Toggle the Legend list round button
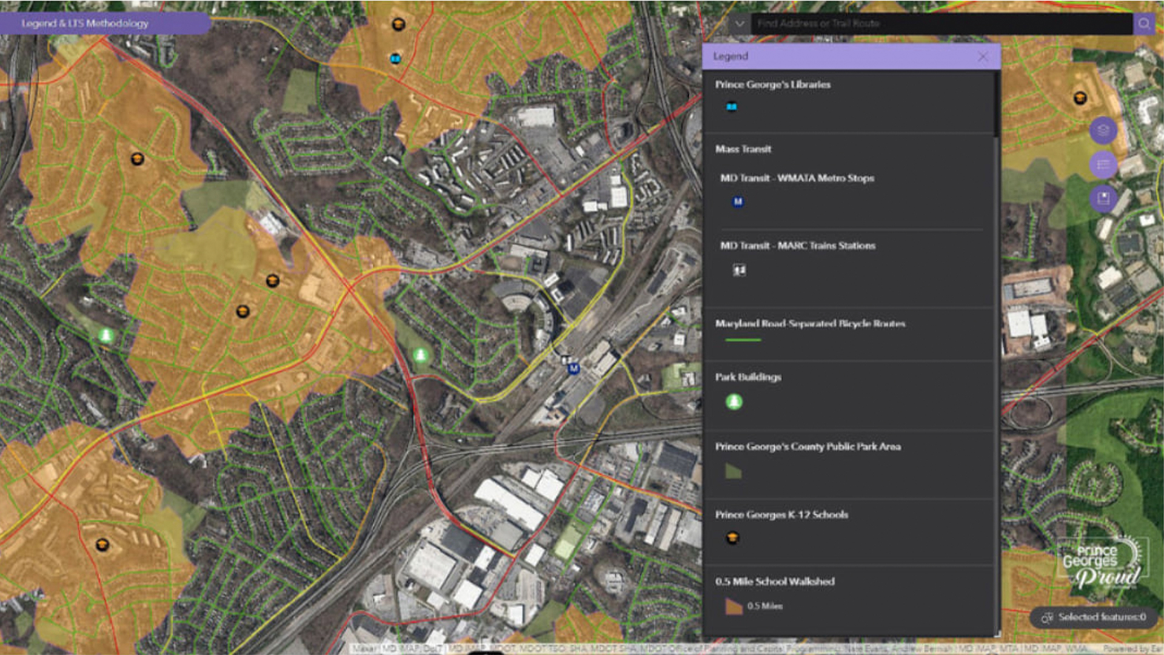Viewport: 1164px width, 655px height. (x=1103, y=164)
